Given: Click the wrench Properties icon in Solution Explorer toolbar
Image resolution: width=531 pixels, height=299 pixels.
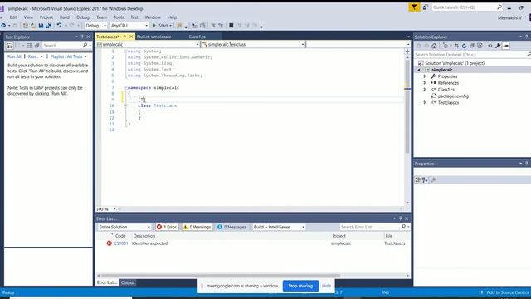Looking at the screenshot, I should [x=498, y=46].
